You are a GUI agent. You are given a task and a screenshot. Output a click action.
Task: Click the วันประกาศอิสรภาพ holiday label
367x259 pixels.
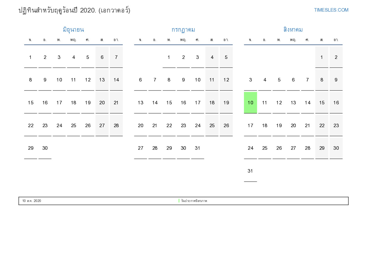(x=194, y=201)
